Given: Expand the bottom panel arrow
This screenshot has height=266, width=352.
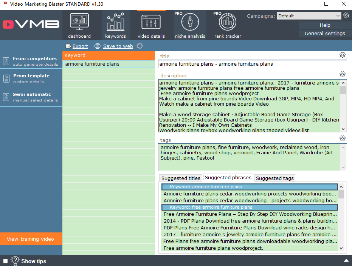Looking at the screenshot, I should coord(346,261).
